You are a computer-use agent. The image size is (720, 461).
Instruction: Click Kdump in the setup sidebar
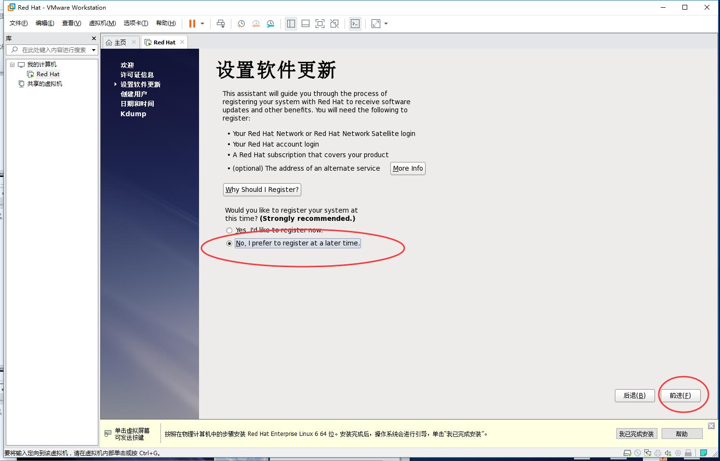[133, 114]
